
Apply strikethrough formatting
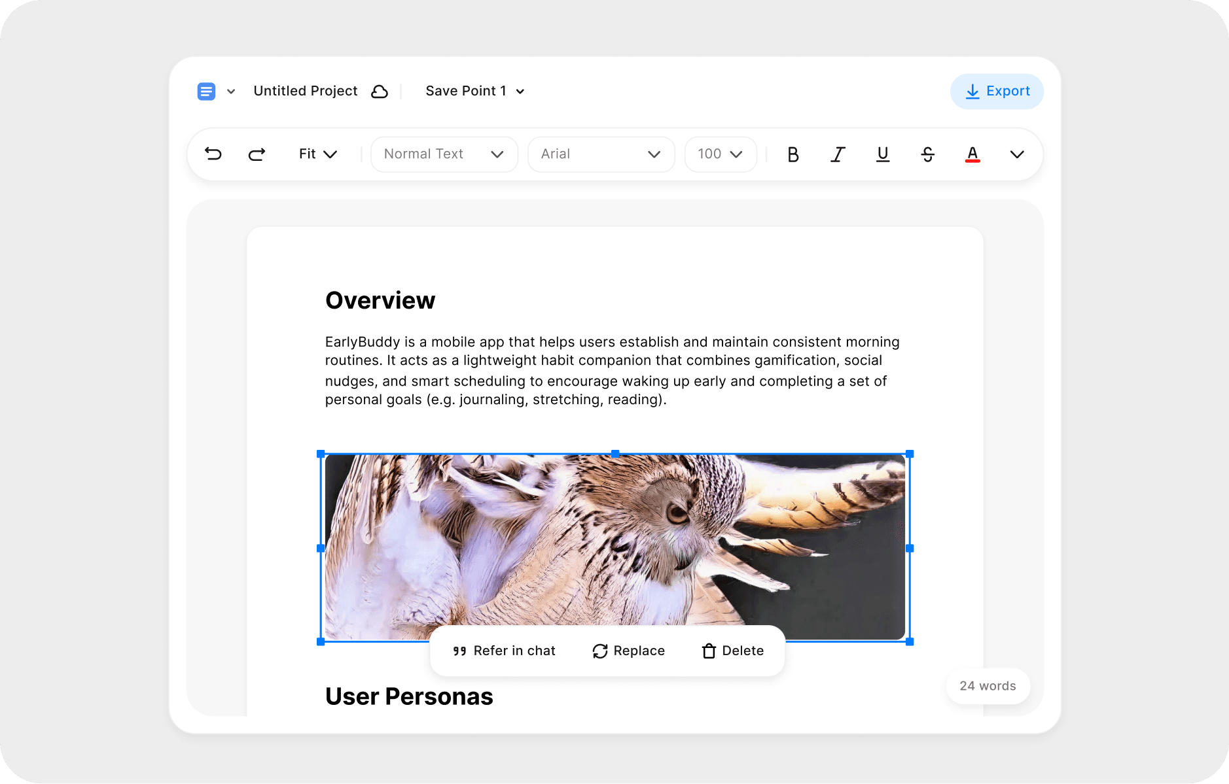coord(927,154)
